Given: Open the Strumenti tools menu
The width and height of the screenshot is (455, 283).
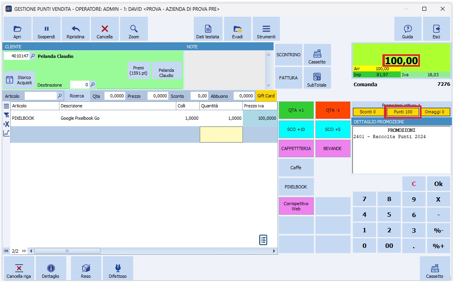Looking at the screenshot, I should tap(266, 29).
